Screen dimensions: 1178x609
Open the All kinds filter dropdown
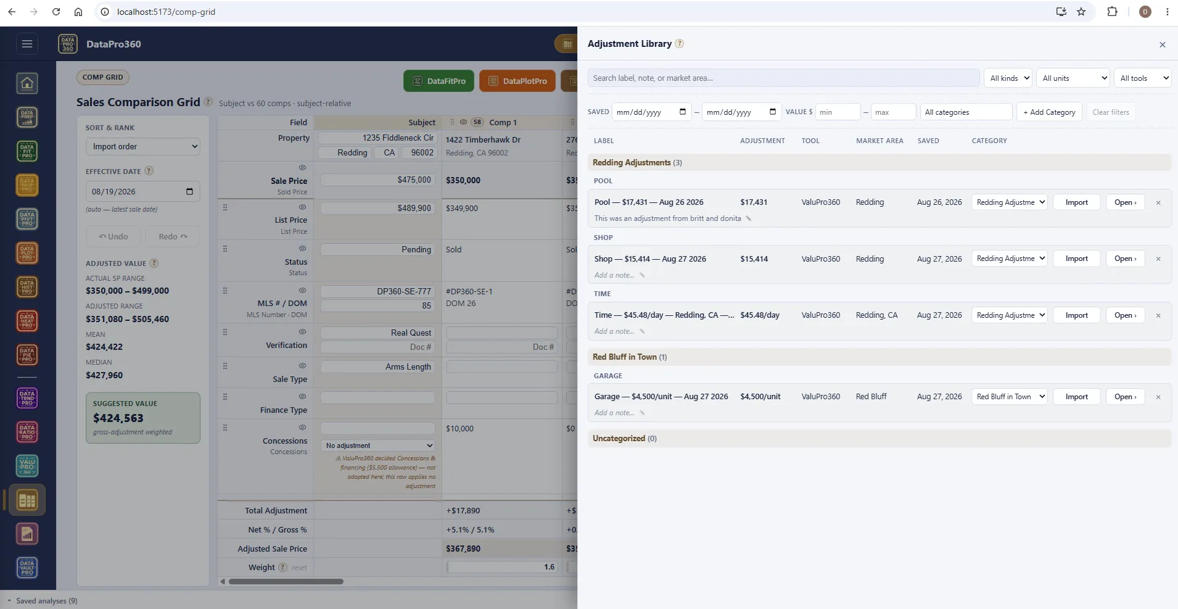(1008, 78)
